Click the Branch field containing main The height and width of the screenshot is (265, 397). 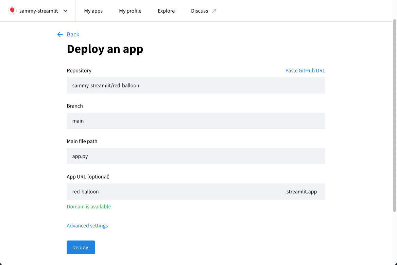coord(196,121)
